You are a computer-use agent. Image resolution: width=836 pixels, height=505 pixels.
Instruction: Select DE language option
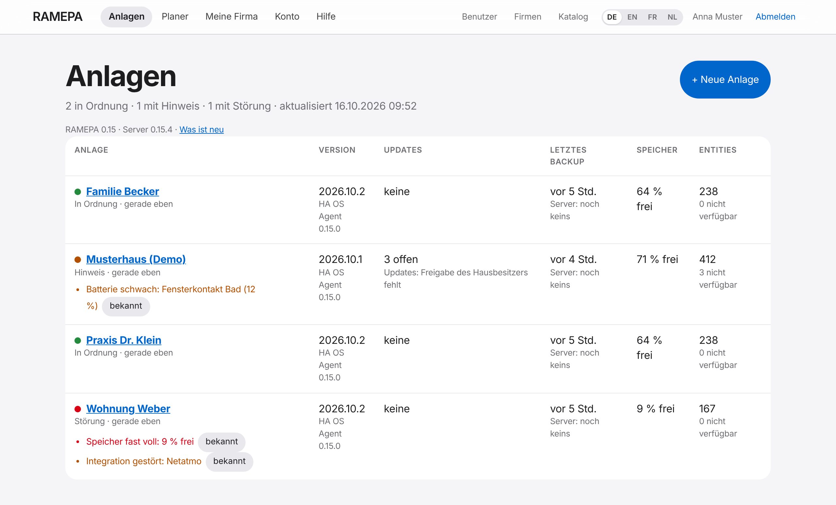click(612, 17)
